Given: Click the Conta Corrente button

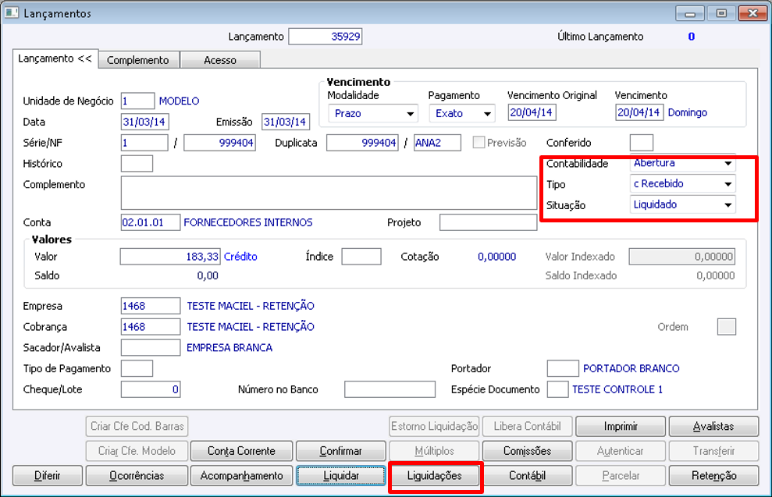Looking at the screenshot, I should point(241,451).
